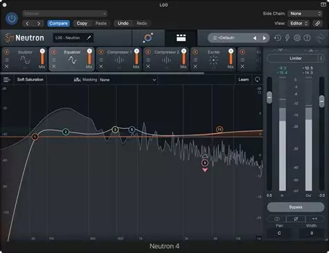Adjust the Sculptor Mix slider
This screenshot has height=253, width=329.
[42, 58]
